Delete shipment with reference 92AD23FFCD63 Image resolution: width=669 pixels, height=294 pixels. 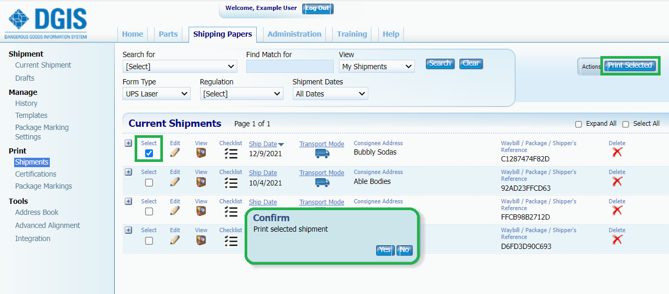click(x=617, y=181)
